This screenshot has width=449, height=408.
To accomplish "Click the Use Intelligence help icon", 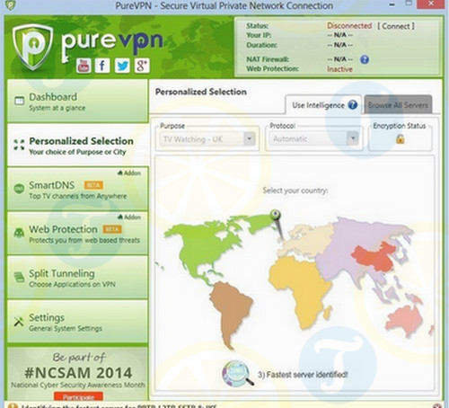I will pyautogui.click(x=353, y=105).
